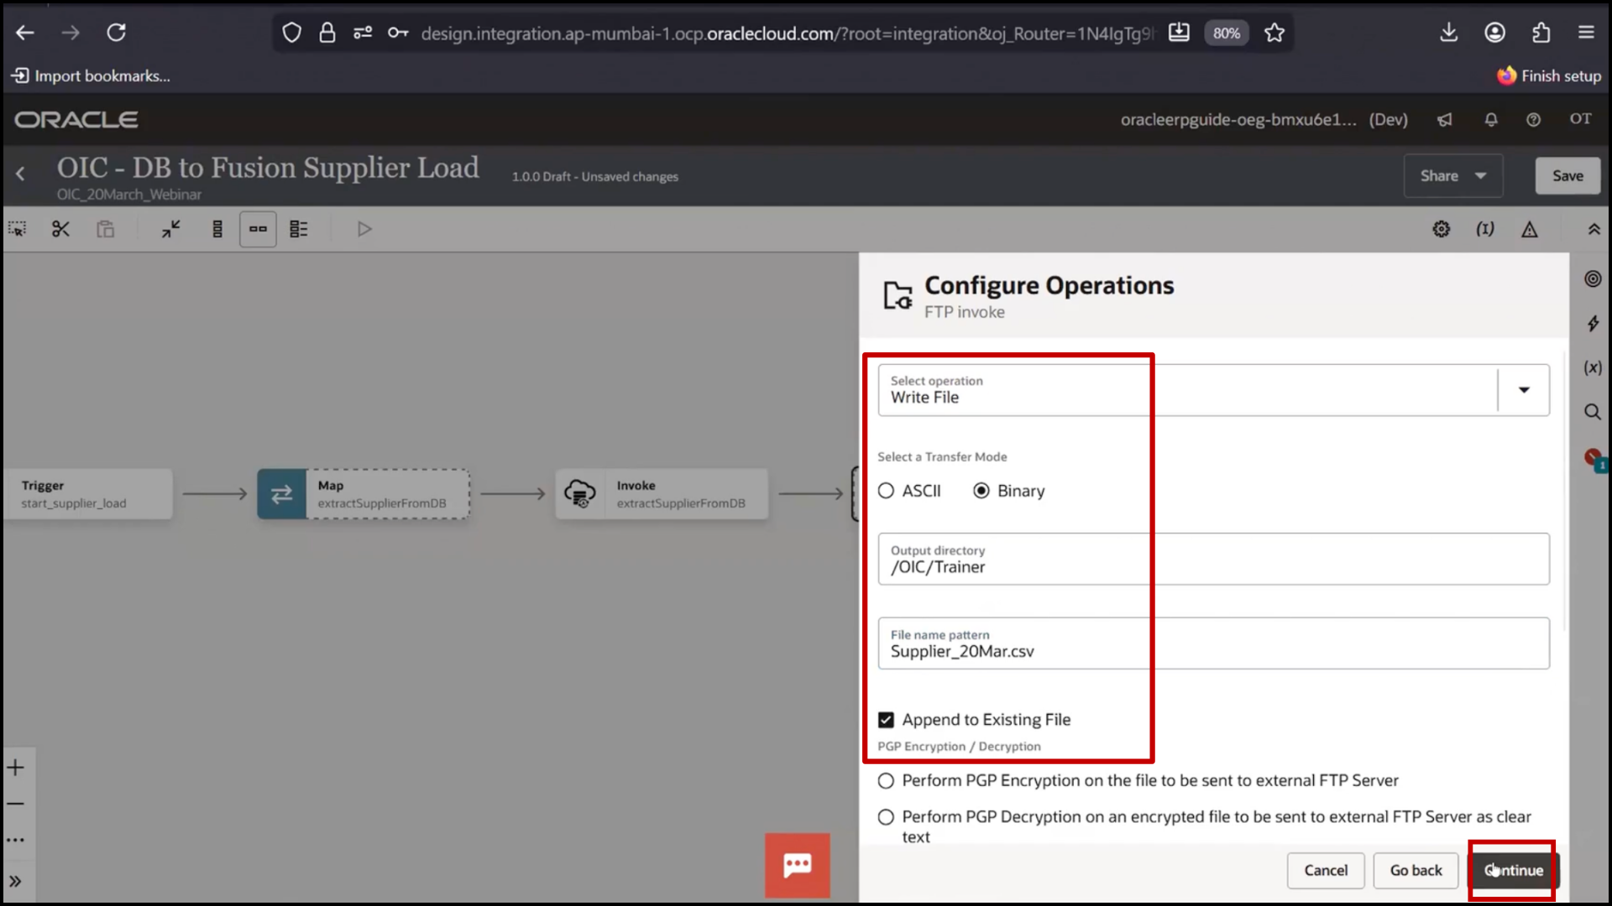Viewport: 1612px width, 906px height.
Task: Select the Trigger start_supplier_load node
Action: coord(88,494)
